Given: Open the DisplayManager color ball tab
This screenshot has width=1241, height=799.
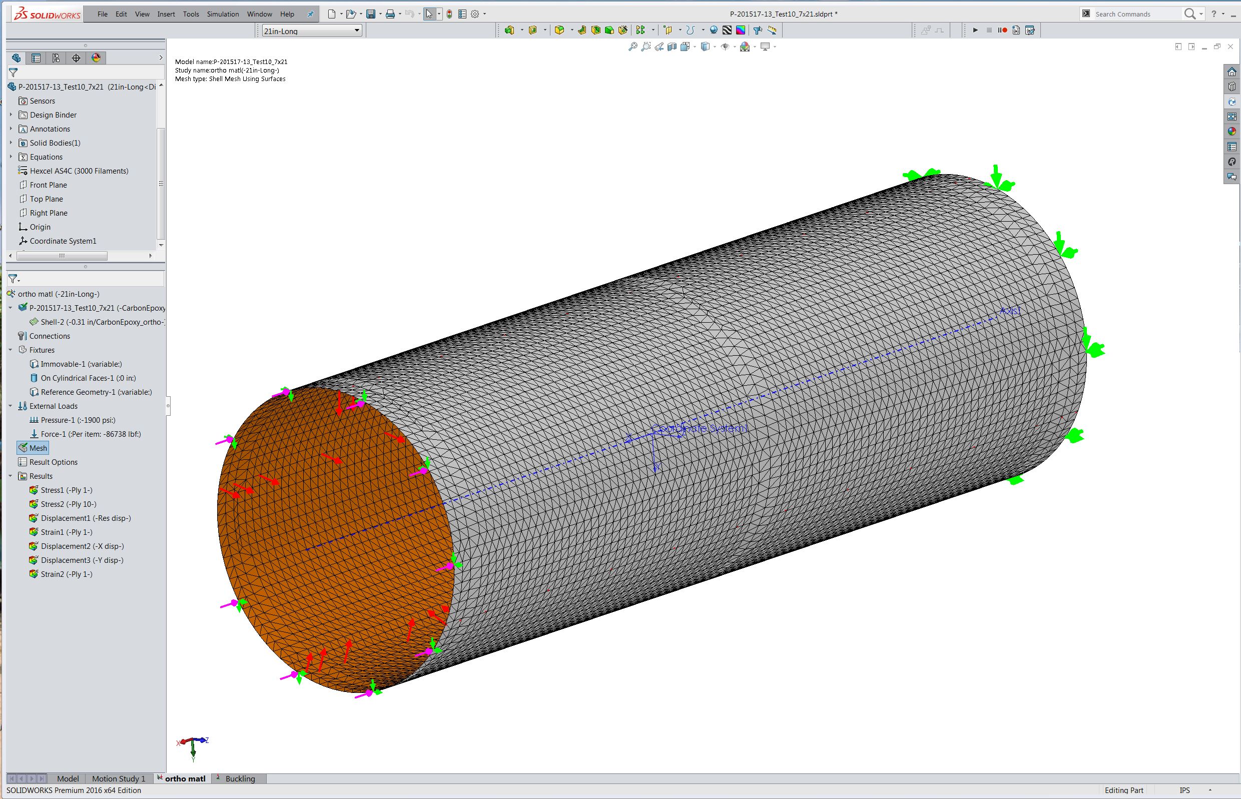Looking at the screenshot, I should pos(96,58).
